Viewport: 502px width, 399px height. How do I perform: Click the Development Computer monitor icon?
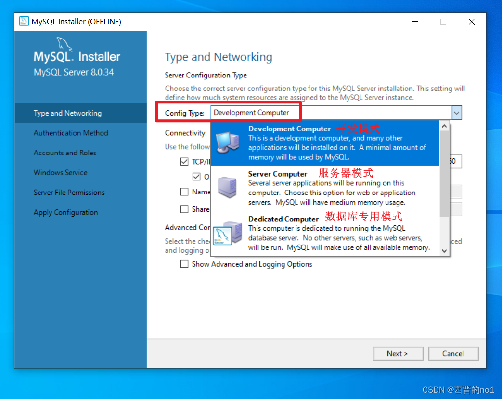tap(228, 142)
